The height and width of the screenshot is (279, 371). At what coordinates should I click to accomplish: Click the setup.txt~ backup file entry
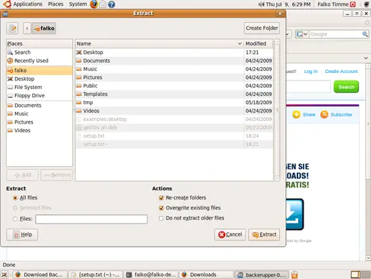pos(174,144)
